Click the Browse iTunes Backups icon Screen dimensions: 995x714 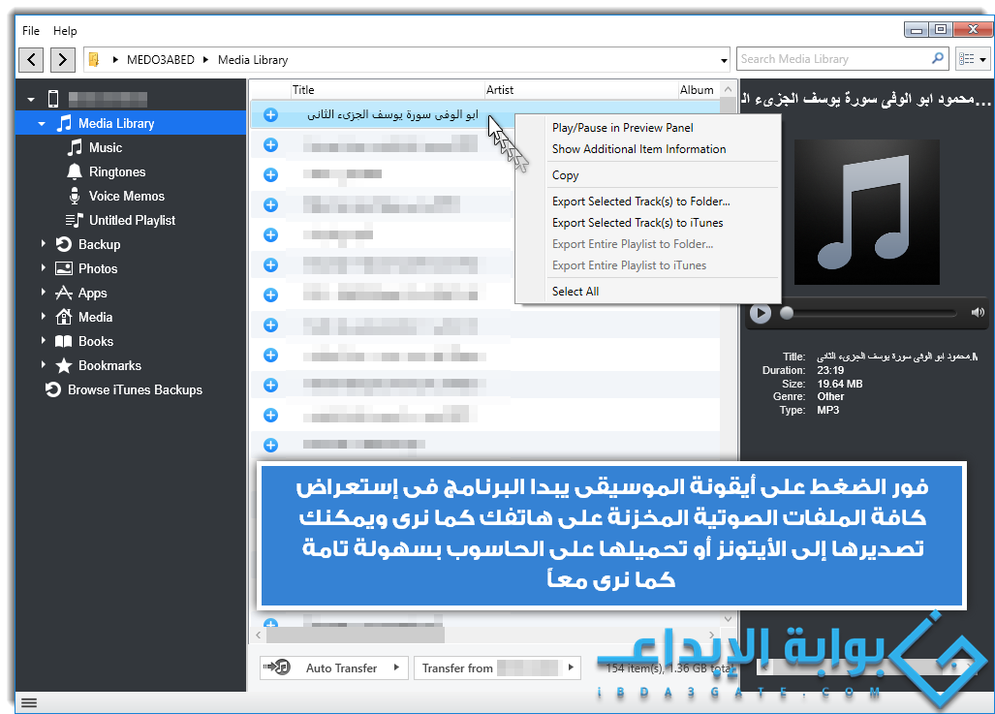tap(53, 389)
